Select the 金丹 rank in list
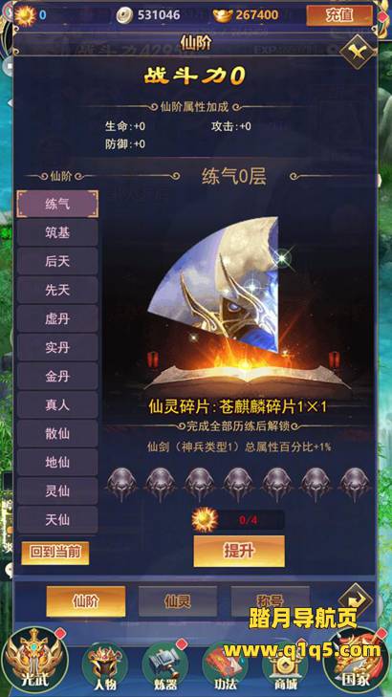The width and height of the screenshot is (392, 697). click(57, 377)
